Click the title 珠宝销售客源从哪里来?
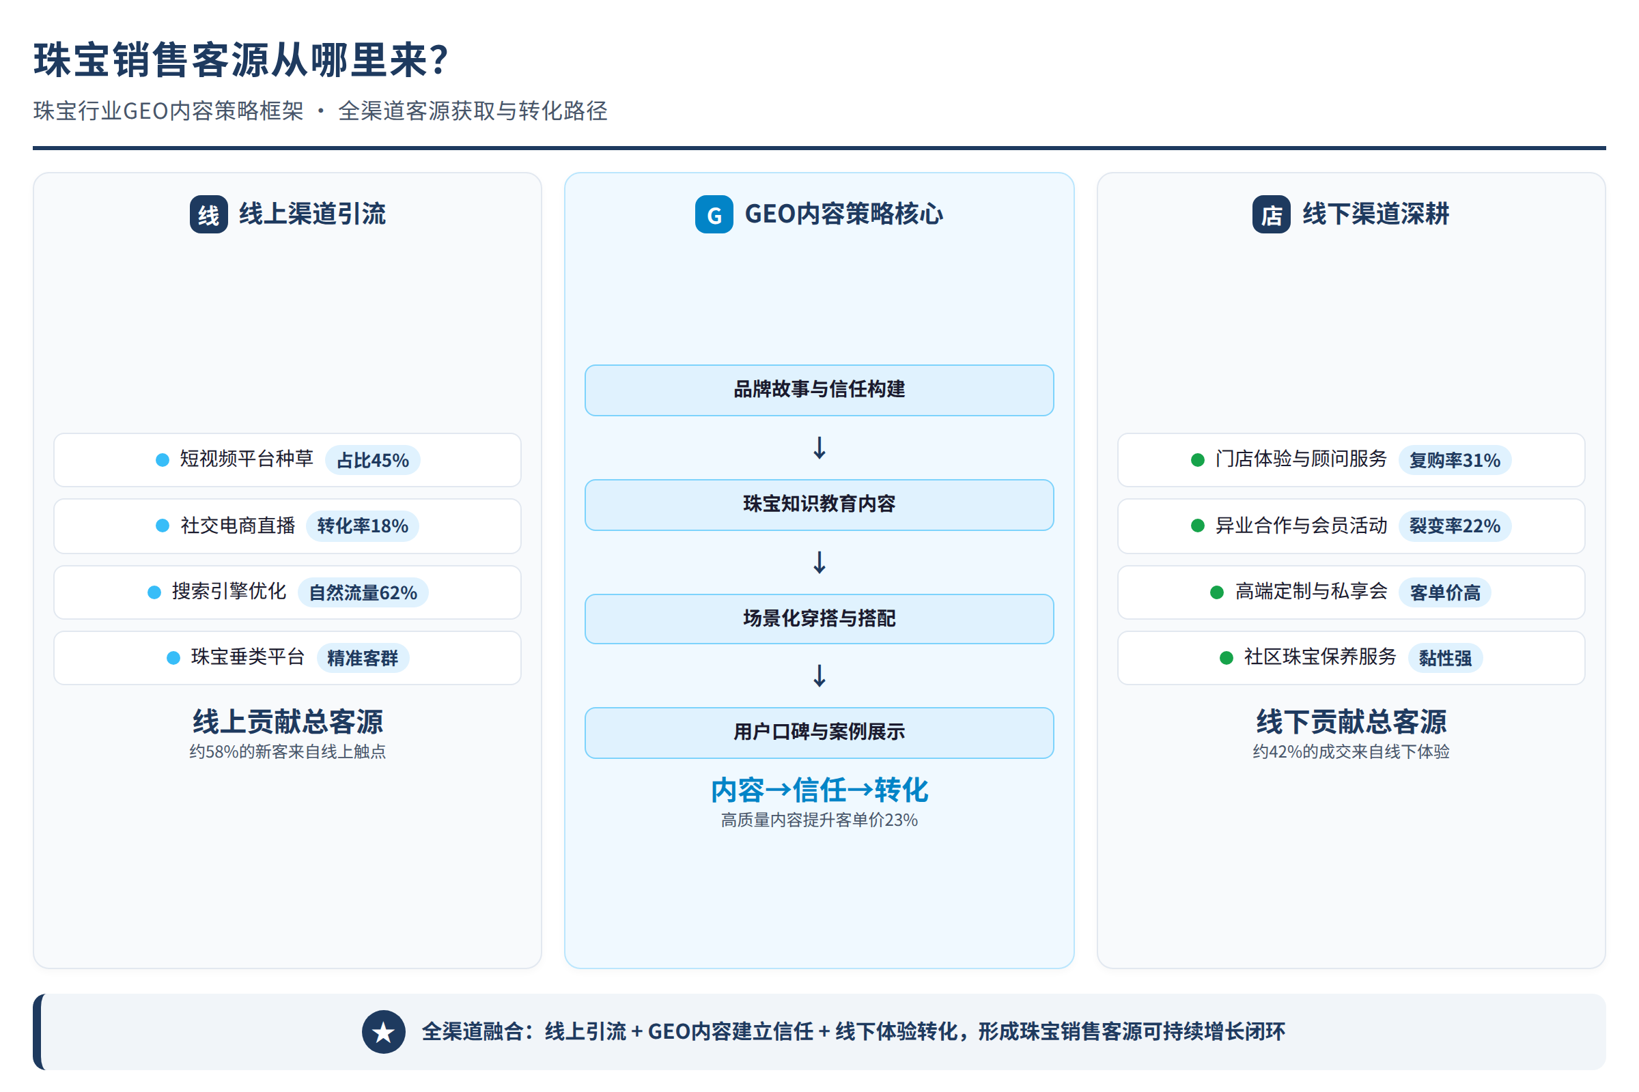1639x1092 pixels. [241, 60]
